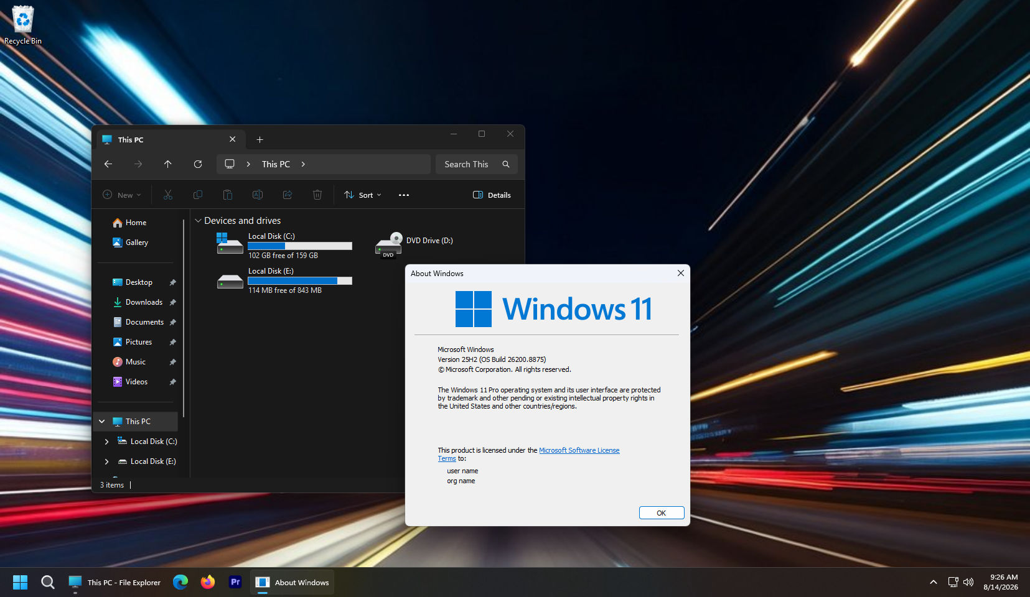
Task: Open Desktop folder in navigation pane
Action: pos(136,282)
